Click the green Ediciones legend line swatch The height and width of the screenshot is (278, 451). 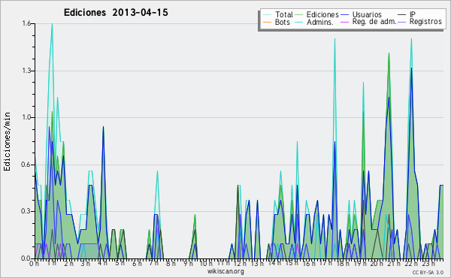pos(299,15)
